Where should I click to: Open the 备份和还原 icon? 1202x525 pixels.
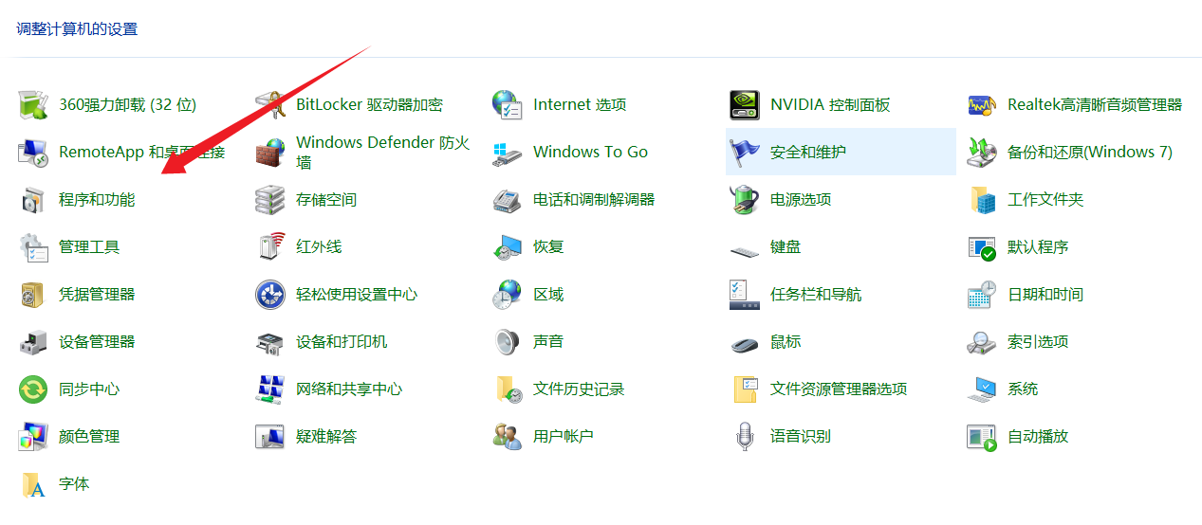[982, 152]
